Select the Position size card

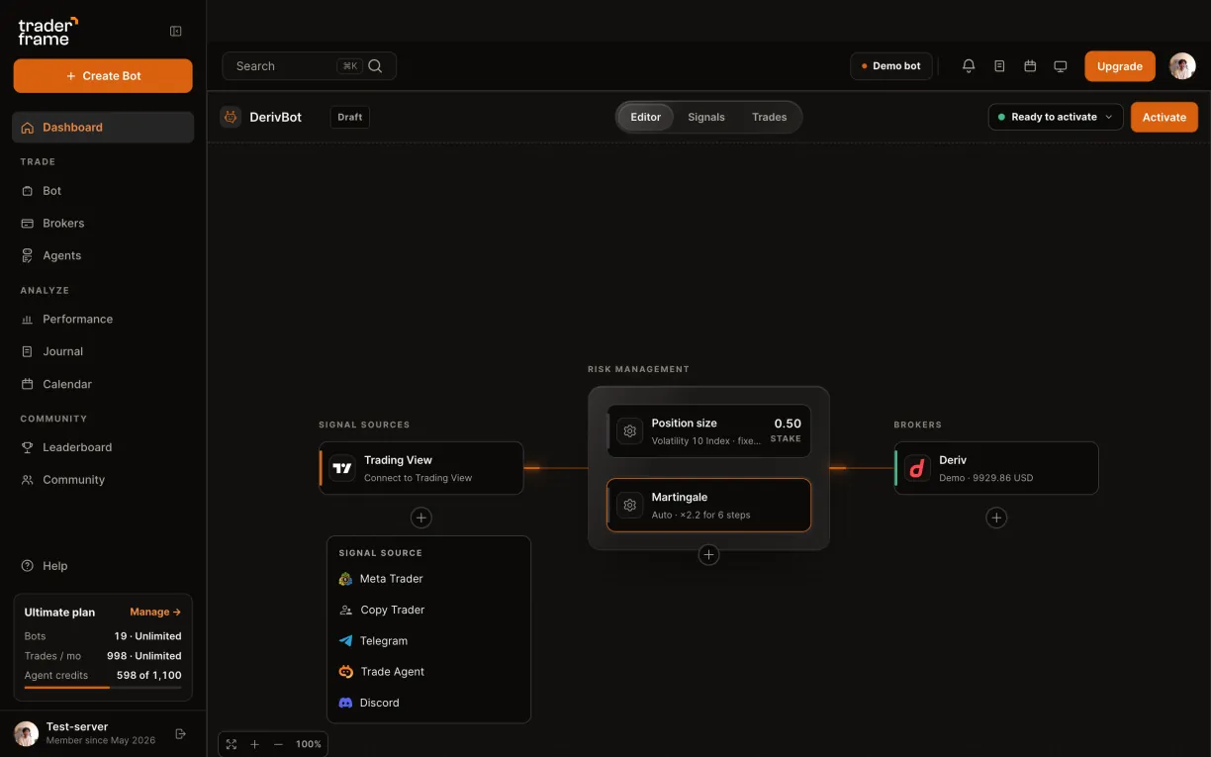[708, 431]
